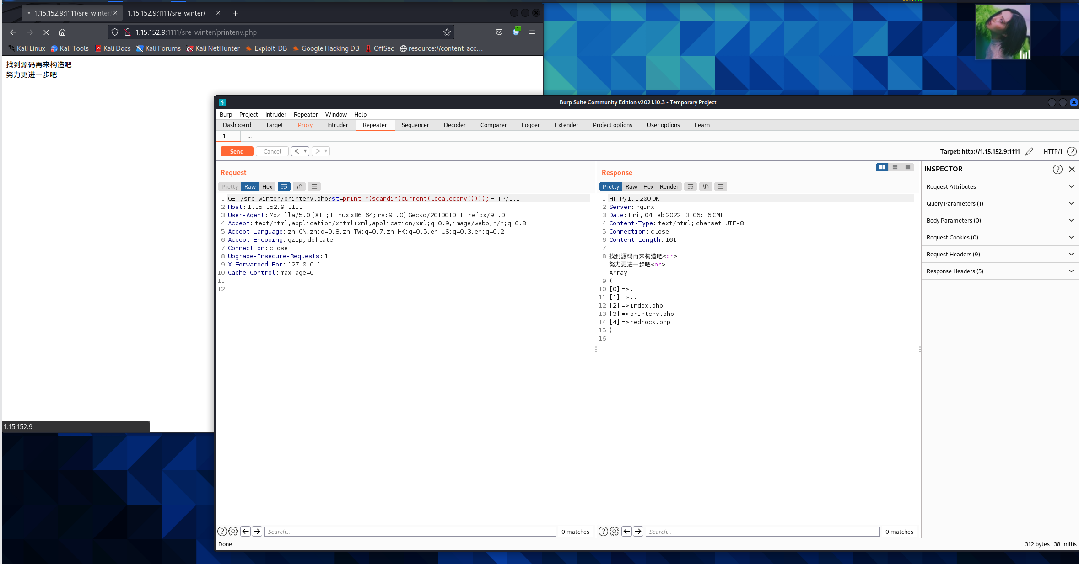
Task: Switch to the Decoder tab
Action: [x=455, y=125]
